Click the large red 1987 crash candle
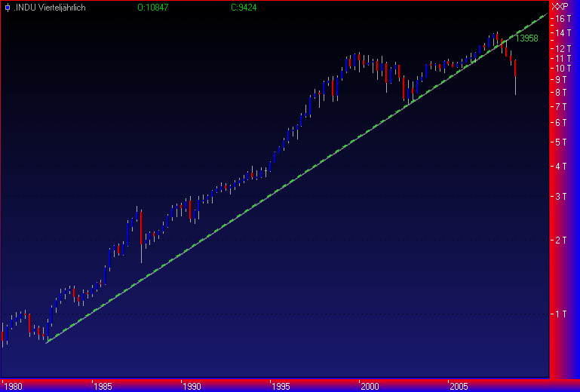Screen dimensions: 580x392 click(141, 228)
